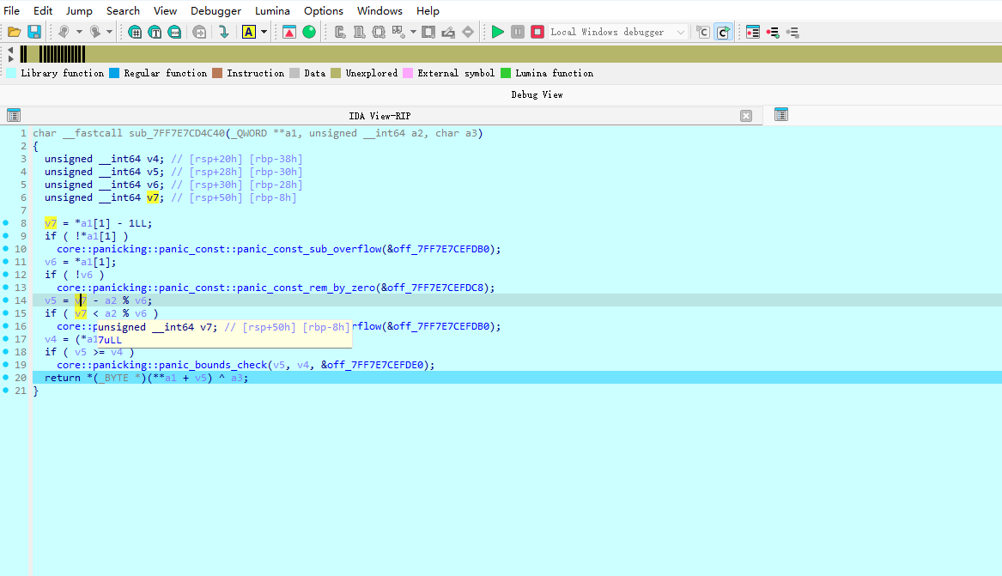The height and width of the screenshot is (576, 1002).
Task: Pause the running process
Action: click(x=518, y=32)
